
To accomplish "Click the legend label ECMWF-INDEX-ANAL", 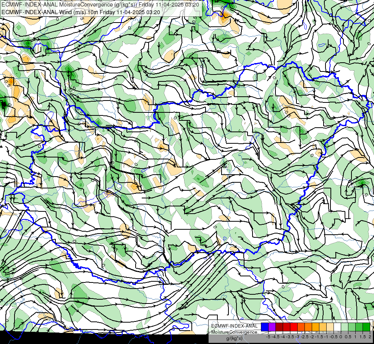I will (235, 326).
